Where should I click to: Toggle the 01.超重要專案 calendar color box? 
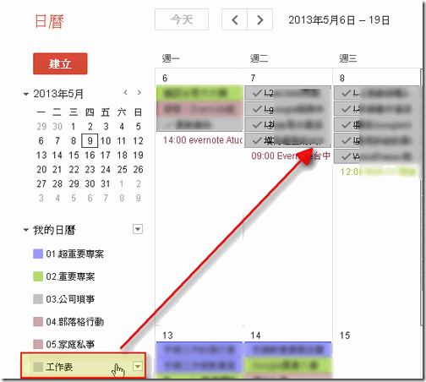point(38,254)
